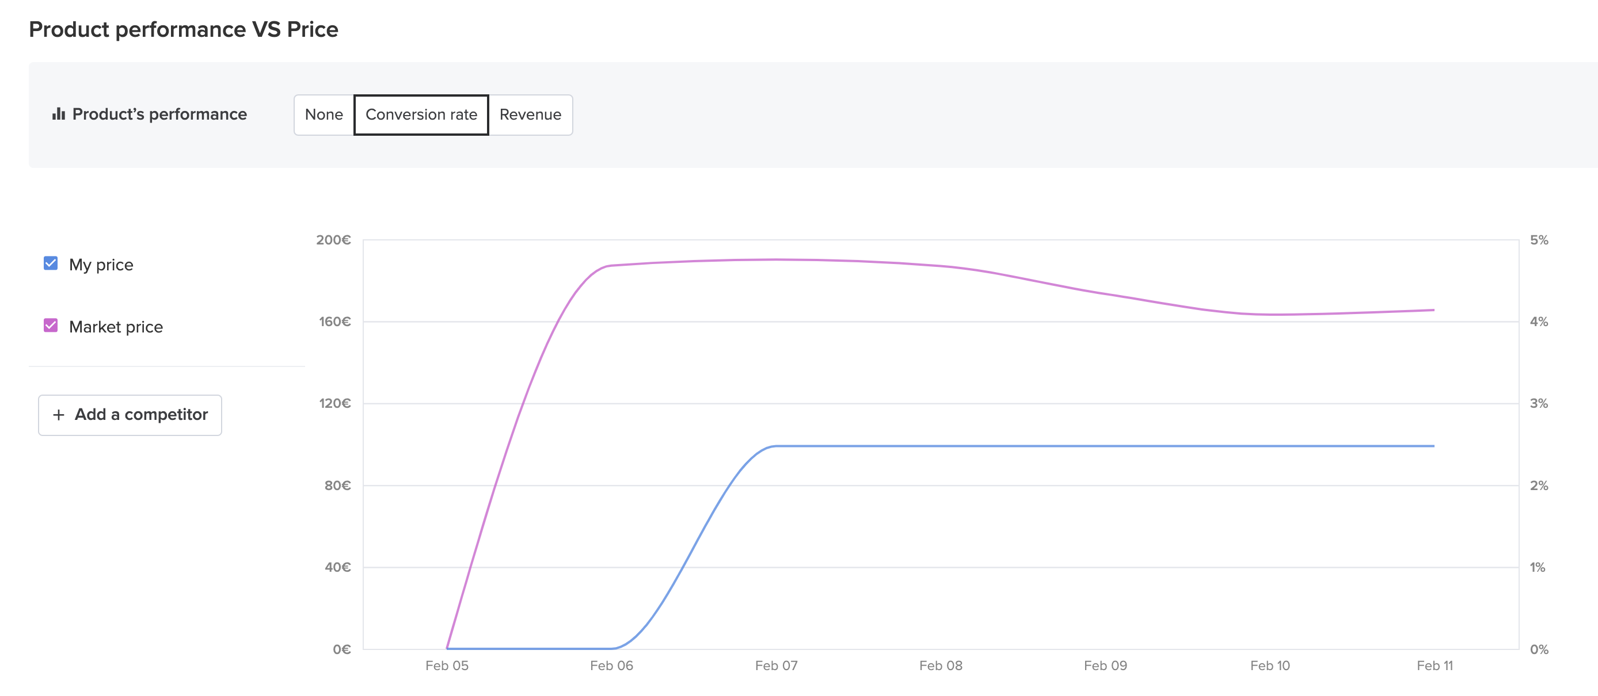Uncheck the Market price checkbox
Image resolution: width=1598 pixels, height=696 pixels.
tap(51, 326)
